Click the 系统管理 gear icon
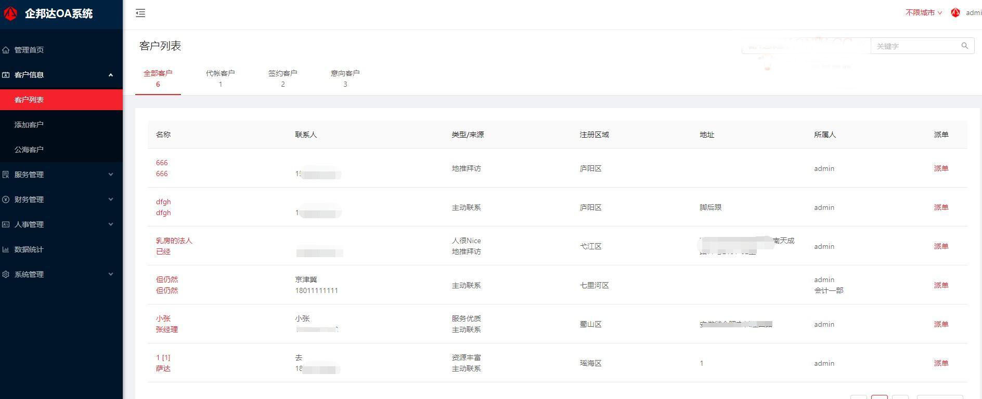Image resolution: width=982 pixels, height=399 pixels. click(6, 274)
